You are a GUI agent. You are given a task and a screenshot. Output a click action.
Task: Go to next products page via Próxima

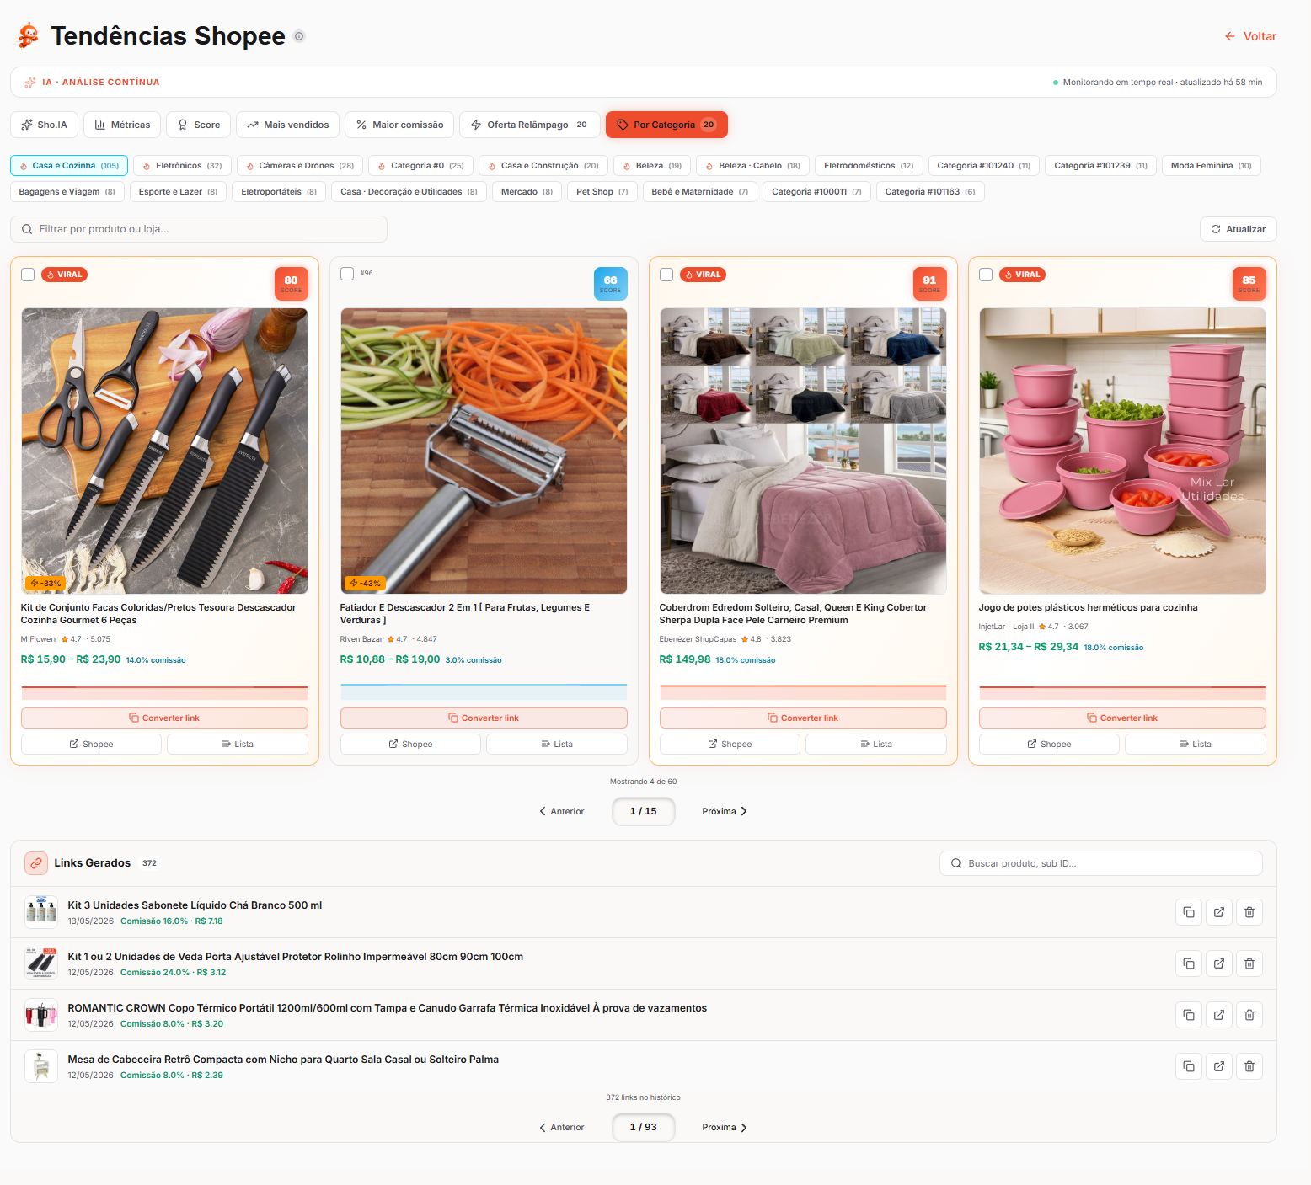click(x=725, y=811)
